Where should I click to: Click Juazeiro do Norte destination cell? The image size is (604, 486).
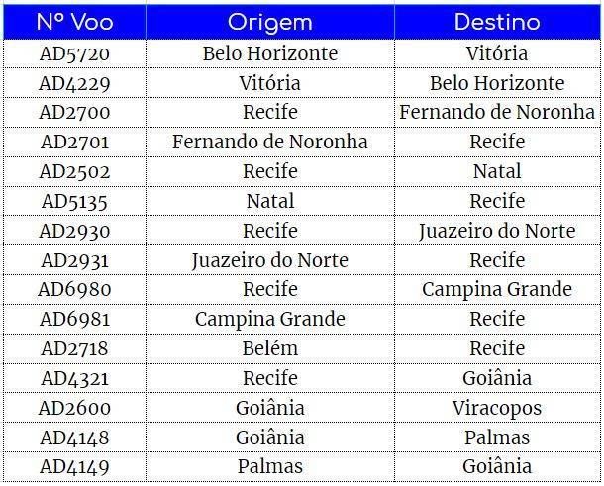point(497,231)
